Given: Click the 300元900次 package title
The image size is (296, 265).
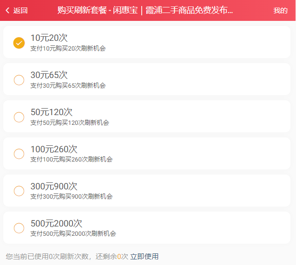Looking at the screenshot, I should [x=54, y=187].
